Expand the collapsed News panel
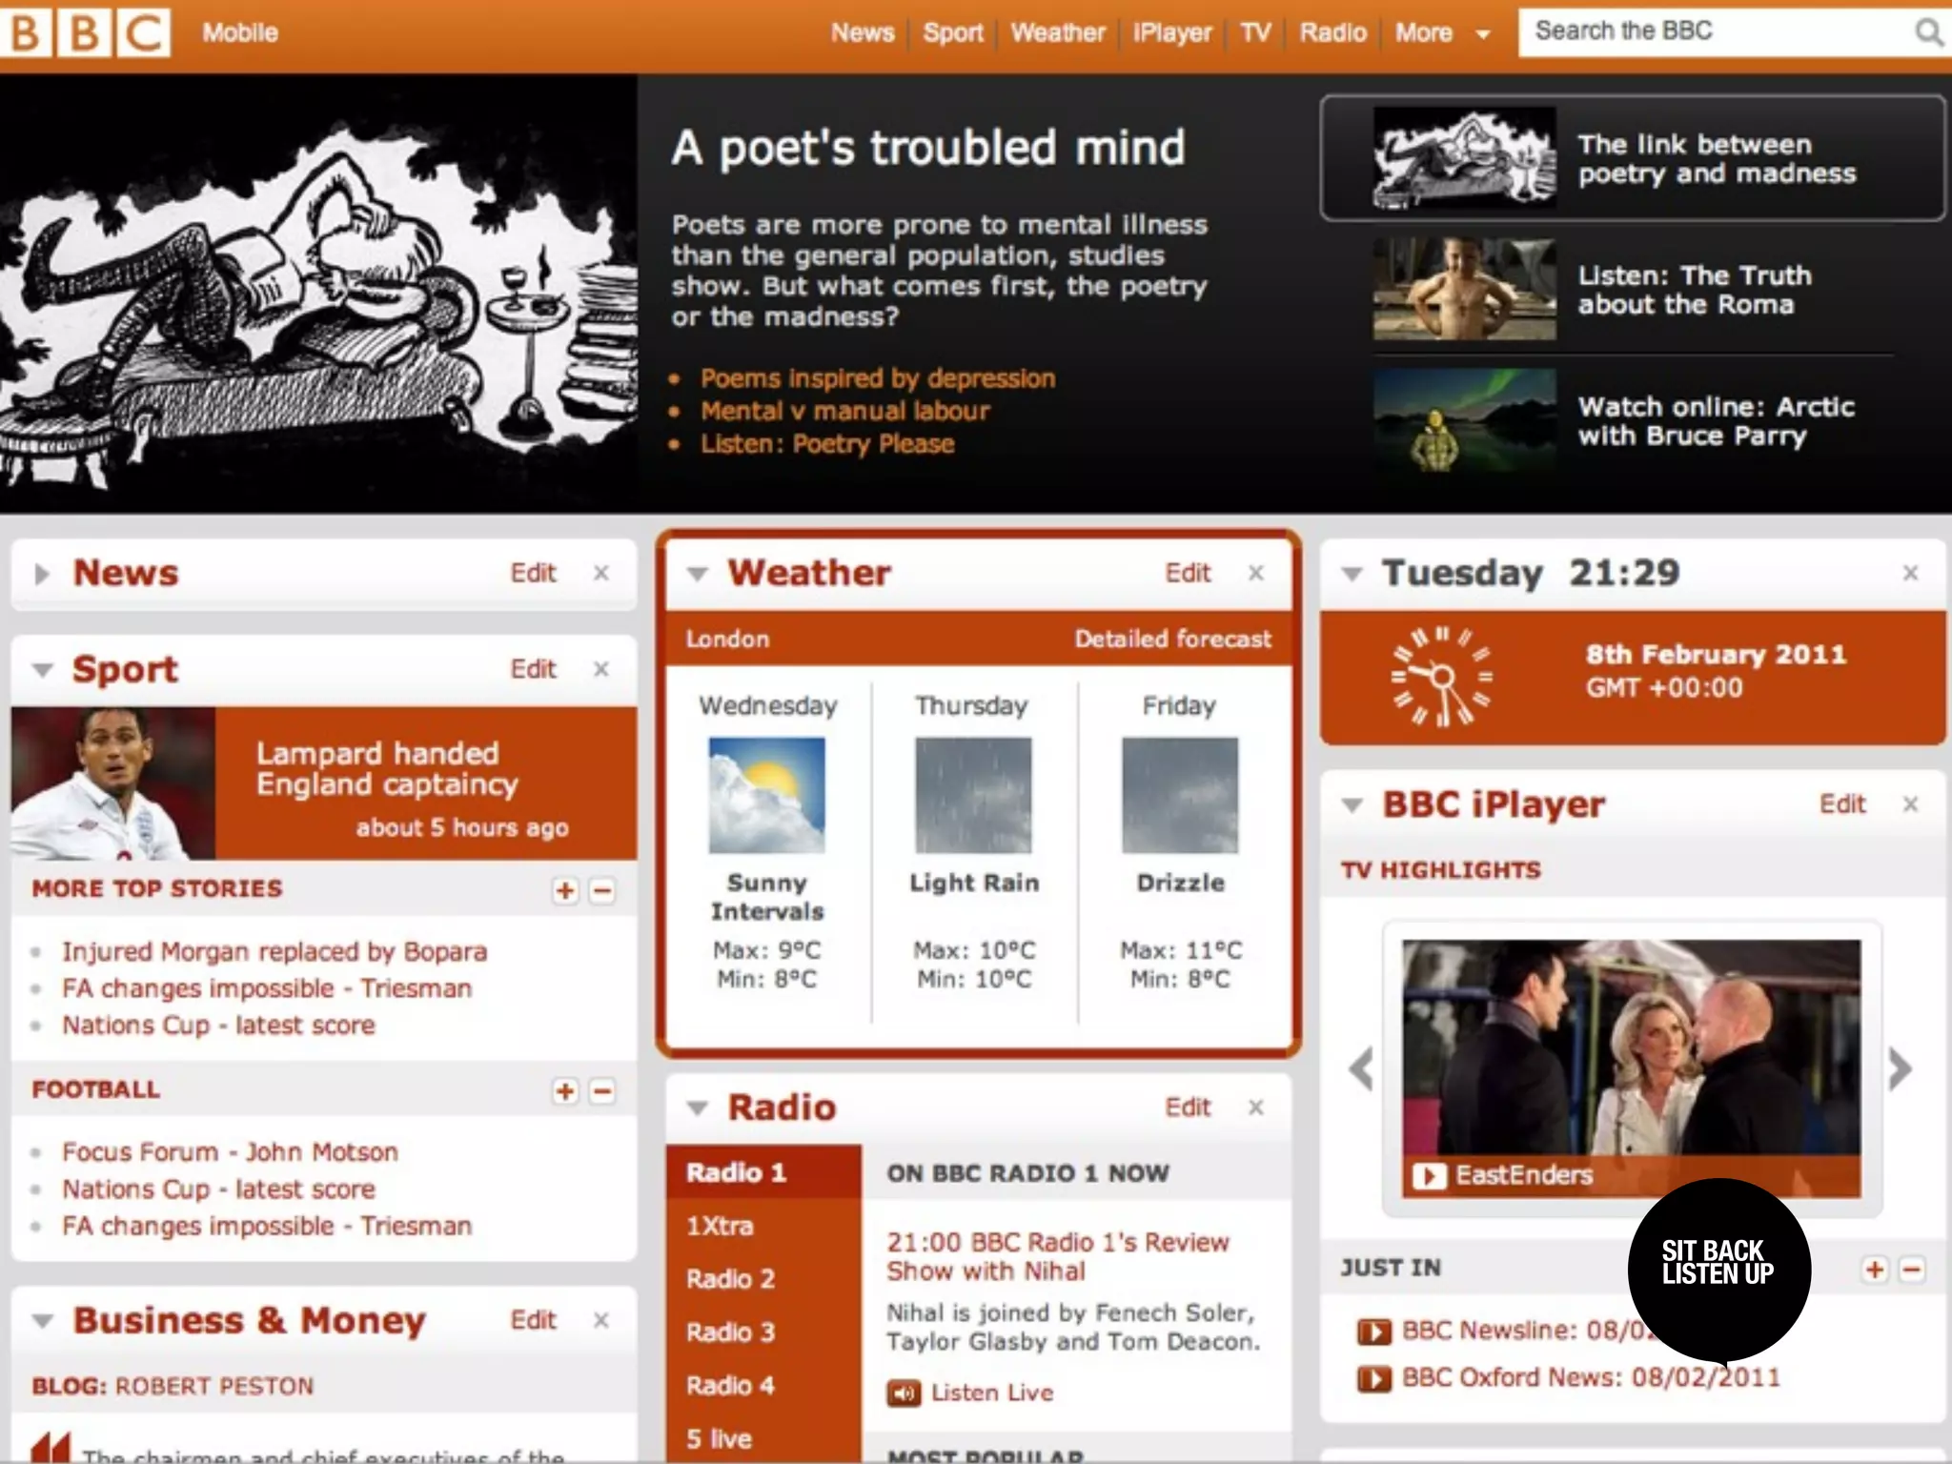The image size is (1952, 1464). (x=42, y=574)
